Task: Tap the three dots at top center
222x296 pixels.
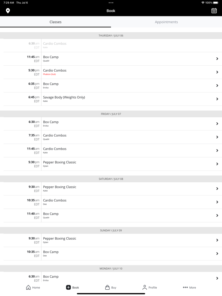Action: pos(111,3)
